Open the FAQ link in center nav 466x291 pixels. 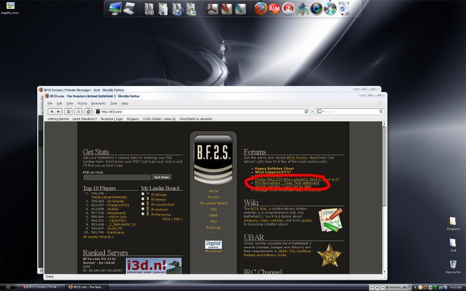coord(213,210)
